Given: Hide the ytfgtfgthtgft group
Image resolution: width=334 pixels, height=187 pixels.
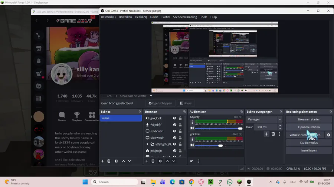Looking at the screenshot, I should 175,144.
